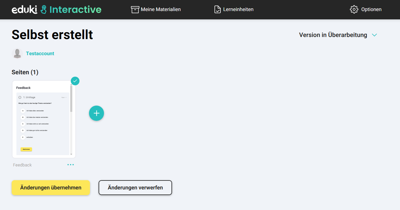Image resolution: width=400 pixels, height=210 pixels.
Task: Open the Feedback page thumbnail
Action: 44,119
